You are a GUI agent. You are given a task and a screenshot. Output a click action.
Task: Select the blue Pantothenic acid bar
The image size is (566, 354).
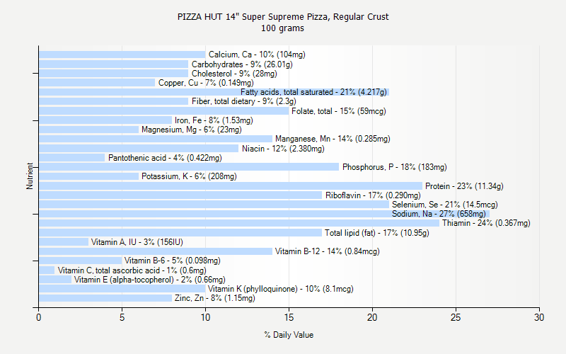coord(72,158)
